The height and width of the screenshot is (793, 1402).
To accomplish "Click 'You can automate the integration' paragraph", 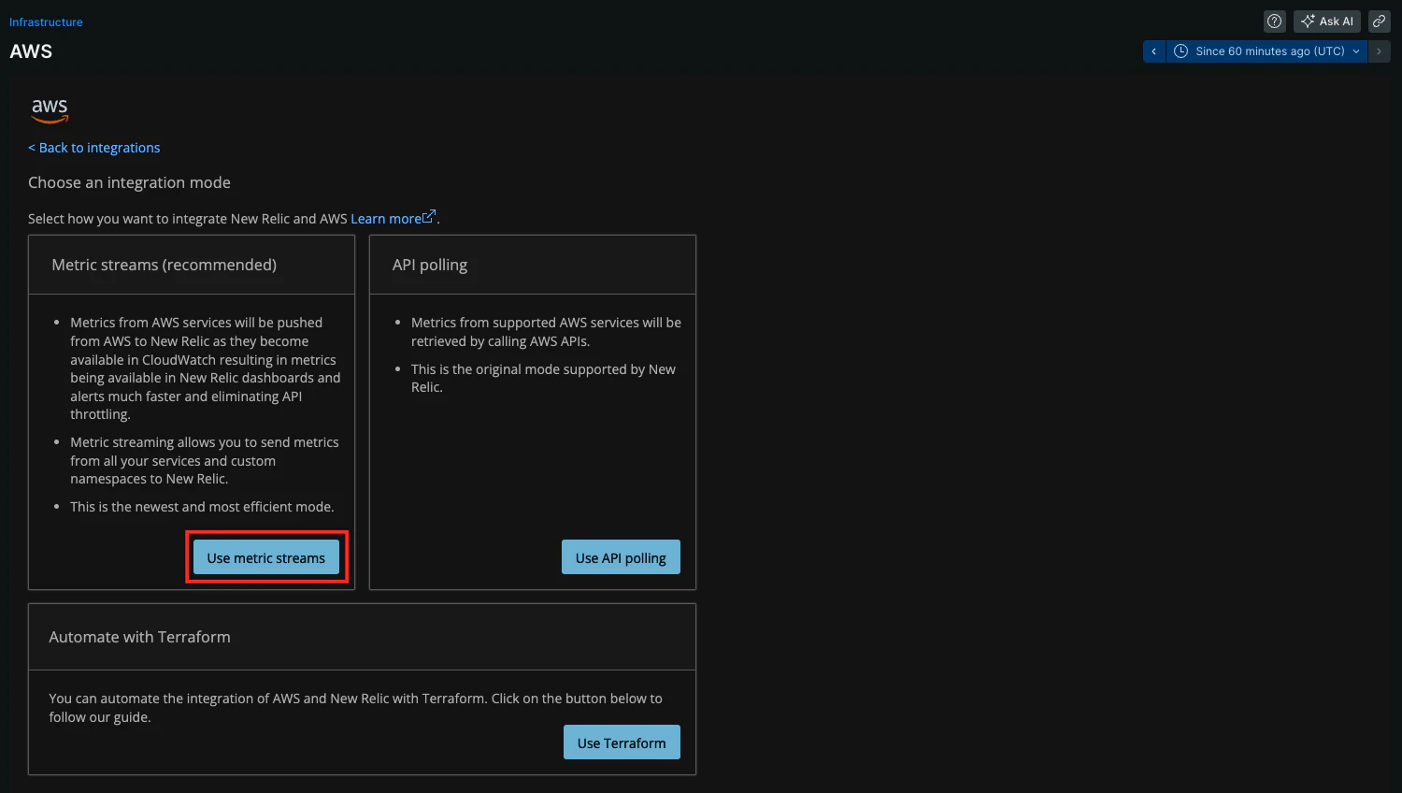I will tap(356, 708).
